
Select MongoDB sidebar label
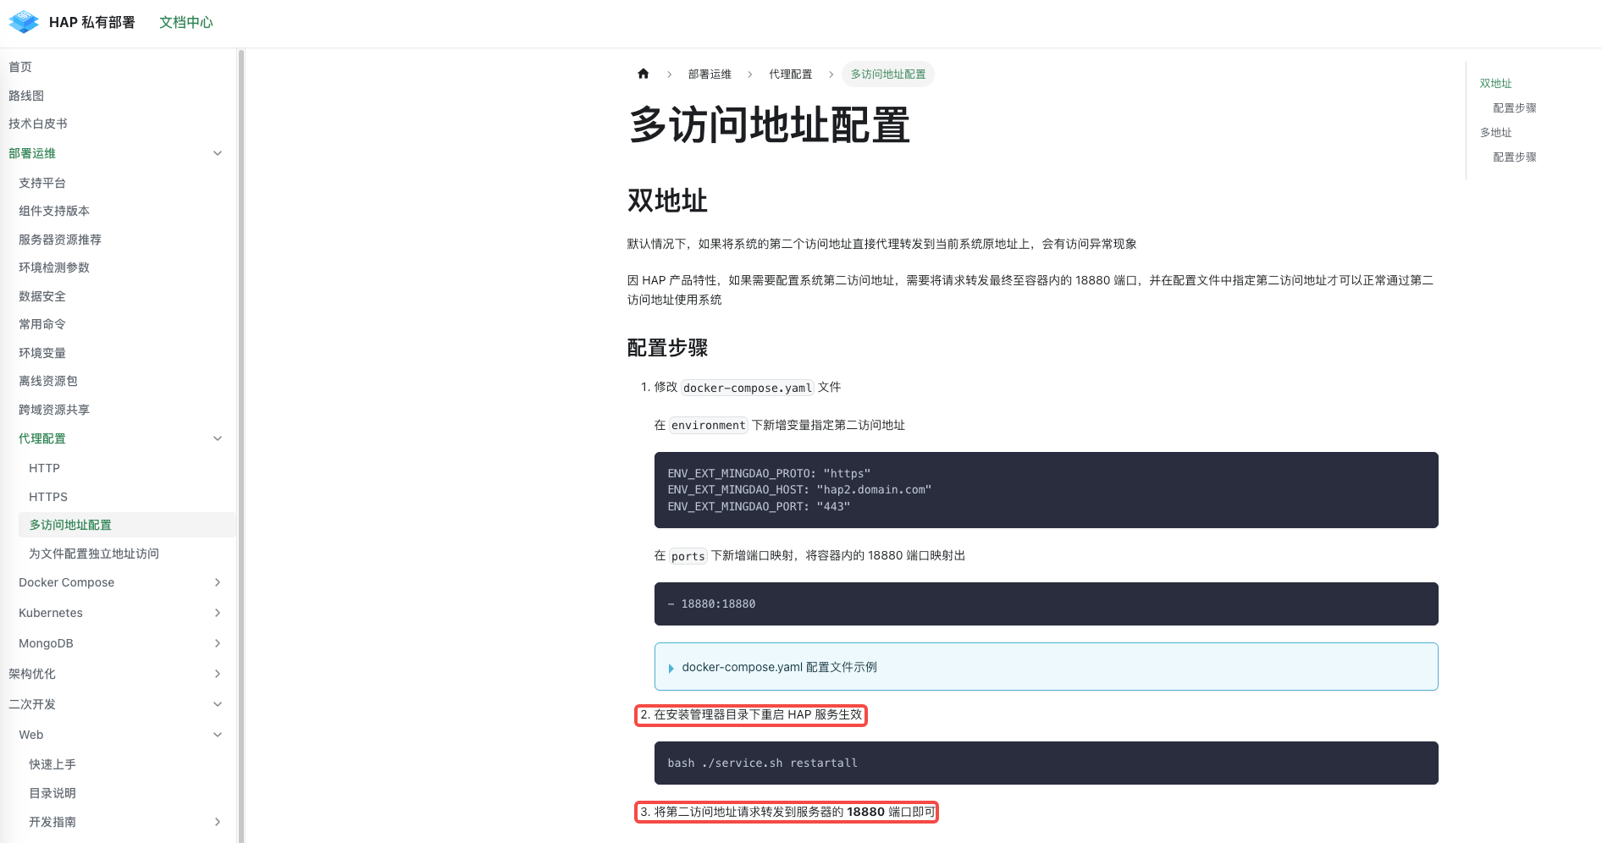pos(46,643)
